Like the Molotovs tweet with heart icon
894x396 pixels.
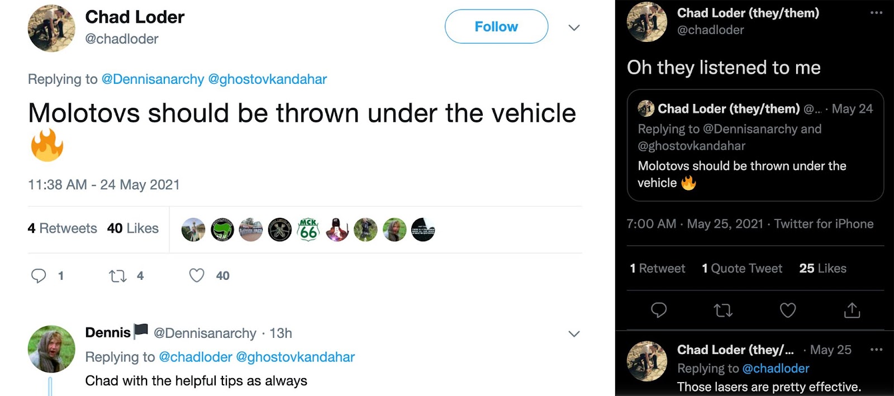197,275
